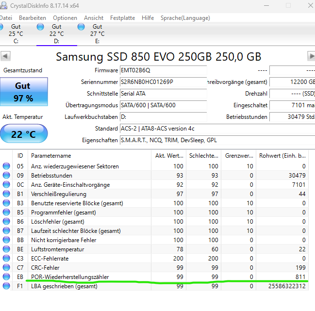The width and height of the screenshot is (315, 311).
Task: Click status orb for Löschfehler row
Action: tap(6, 221)
